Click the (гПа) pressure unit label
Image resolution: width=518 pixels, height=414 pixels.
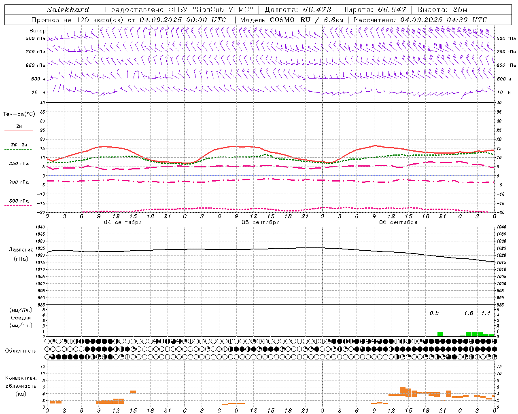click(21, 259)
